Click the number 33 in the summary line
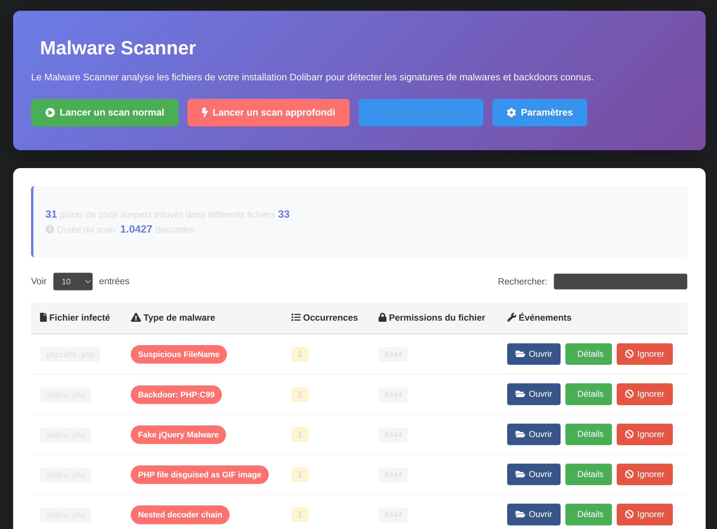 point(284,214)
